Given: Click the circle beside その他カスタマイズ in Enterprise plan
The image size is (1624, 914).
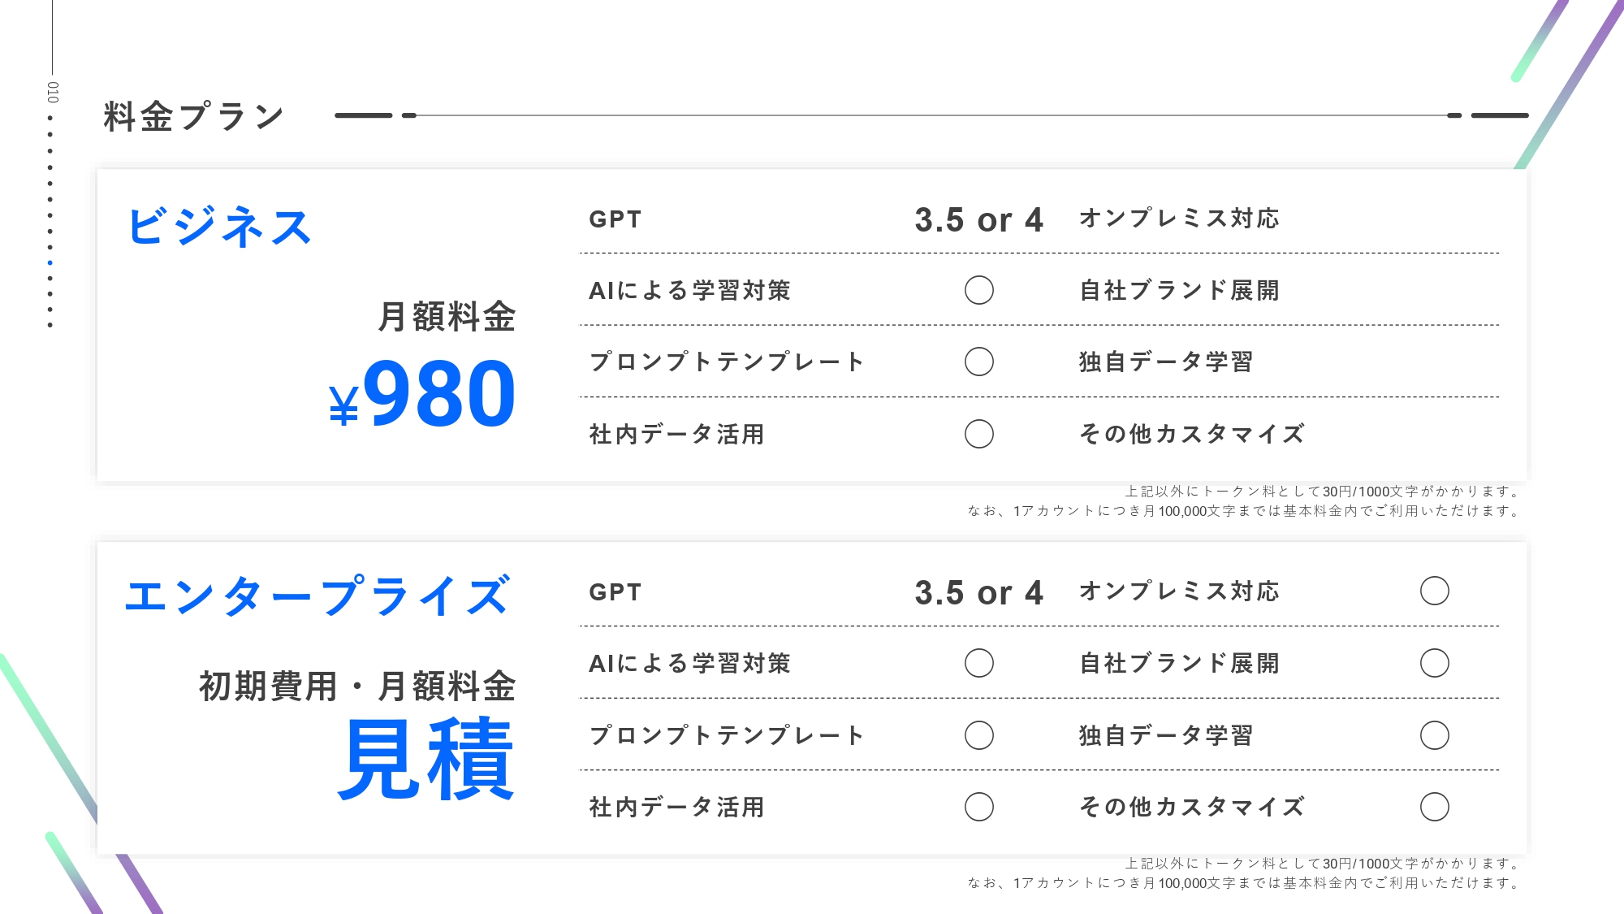Looking at the screenshot, I should (x=1434, y=807).
